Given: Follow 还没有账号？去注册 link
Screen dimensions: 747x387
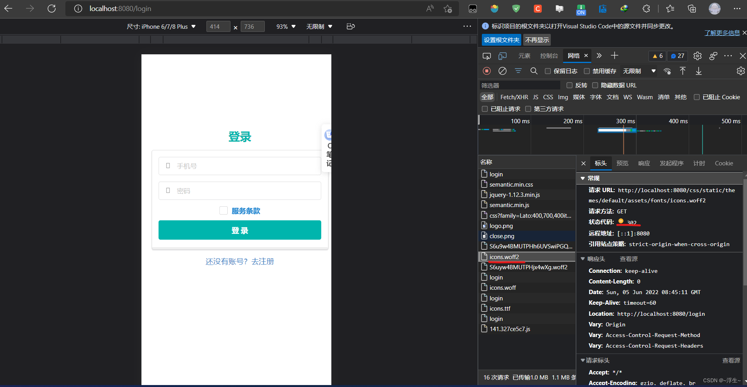Looking at the screenshot, I should tap(240, 261).
